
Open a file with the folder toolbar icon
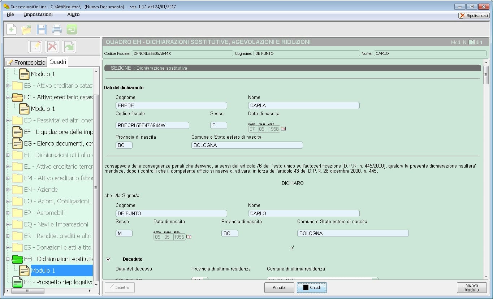(26, 29)
